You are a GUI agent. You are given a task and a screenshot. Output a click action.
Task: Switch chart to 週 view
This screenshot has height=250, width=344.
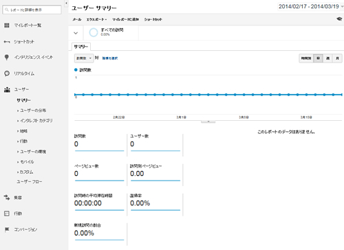[327, 58]
